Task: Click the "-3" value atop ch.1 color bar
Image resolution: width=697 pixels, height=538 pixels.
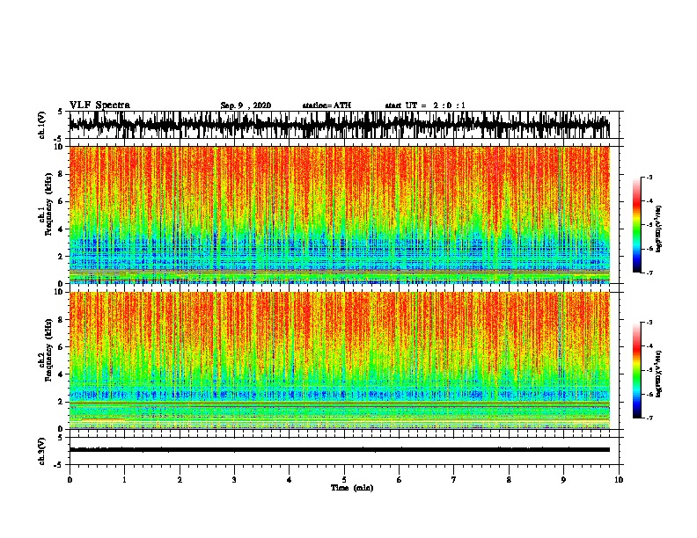Action: coord(649,177)
